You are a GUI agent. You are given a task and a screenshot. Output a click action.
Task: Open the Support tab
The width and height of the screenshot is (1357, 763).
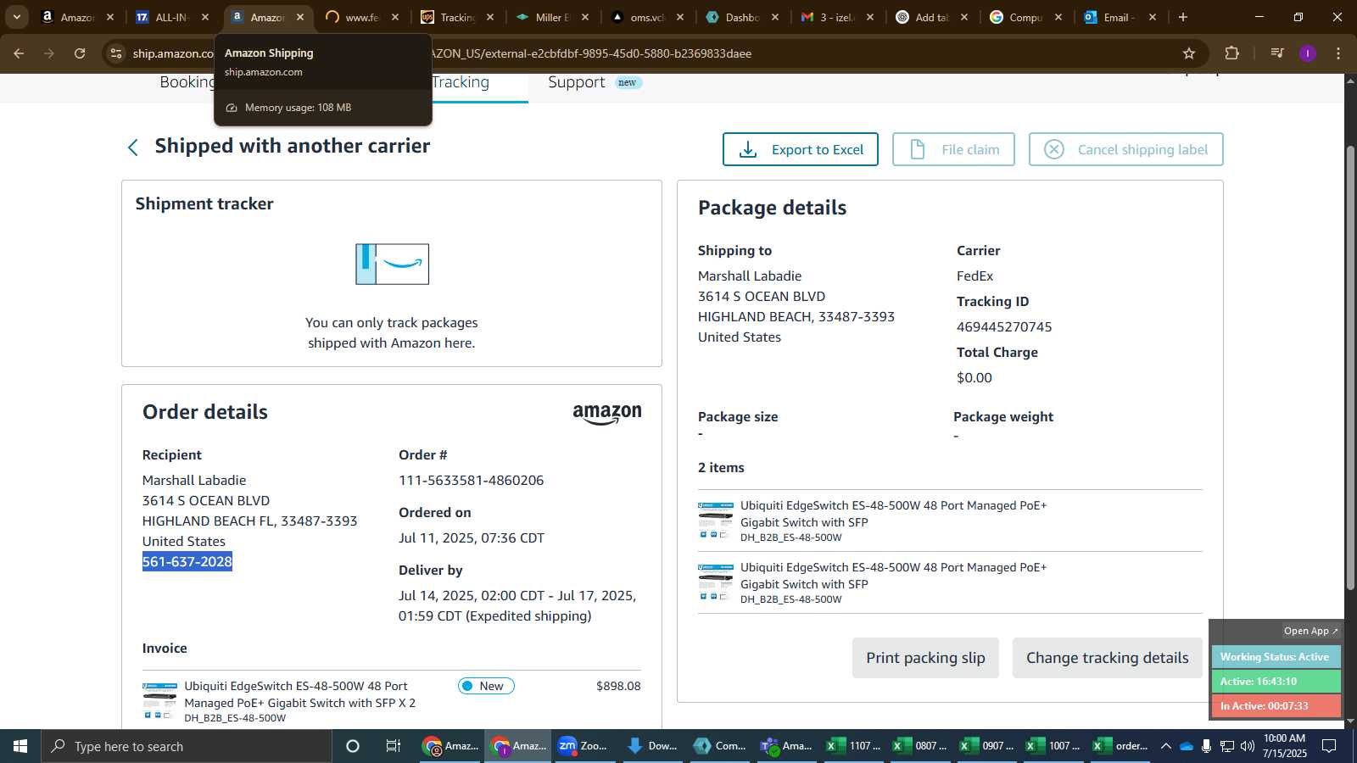[577, 82]
